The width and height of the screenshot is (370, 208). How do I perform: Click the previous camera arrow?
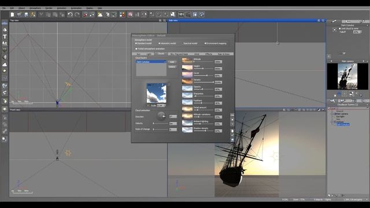[x=331, y=61]
